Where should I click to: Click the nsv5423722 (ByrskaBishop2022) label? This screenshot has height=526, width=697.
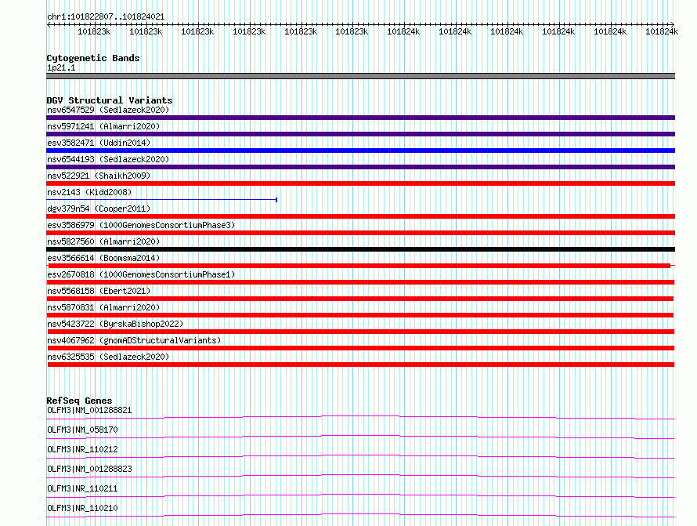pyautogui.click(x=115, y=324)
